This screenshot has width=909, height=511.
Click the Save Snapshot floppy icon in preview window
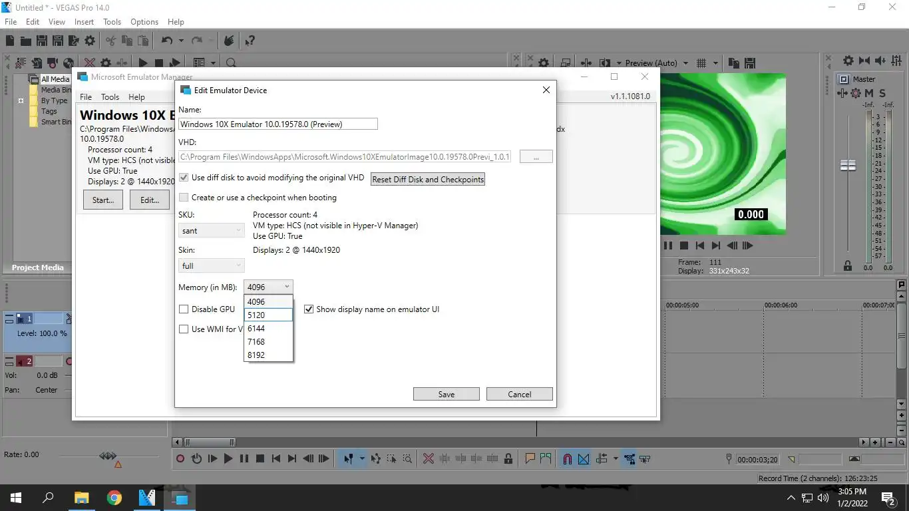tap(751, 63)
